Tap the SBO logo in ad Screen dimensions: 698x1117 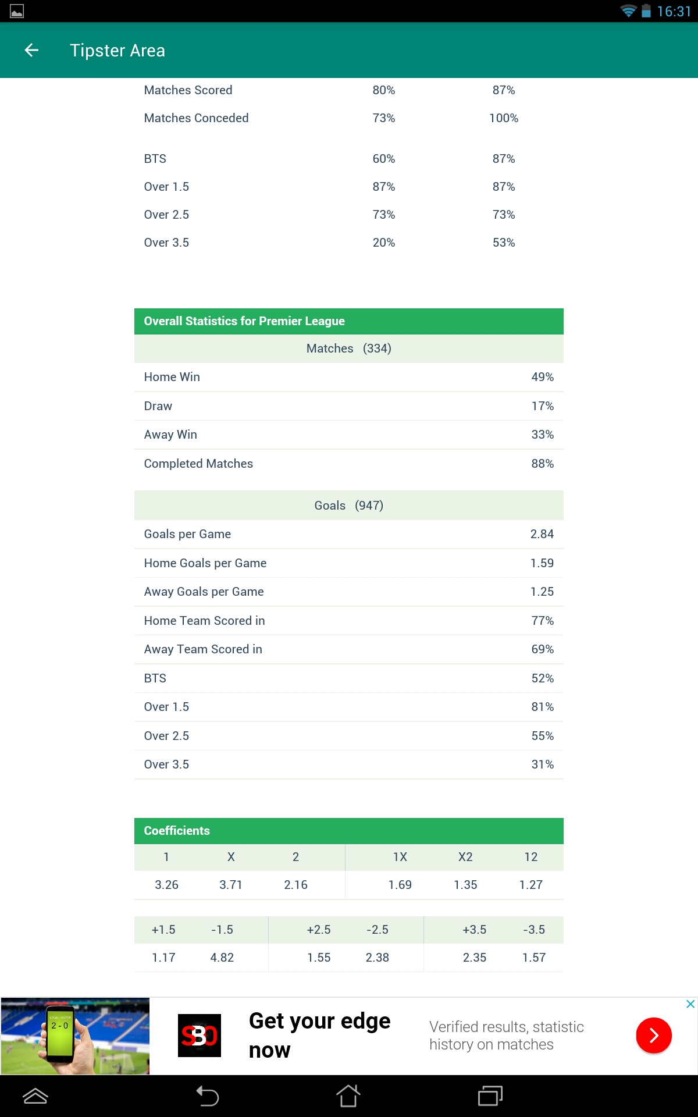coord(200,1036)
